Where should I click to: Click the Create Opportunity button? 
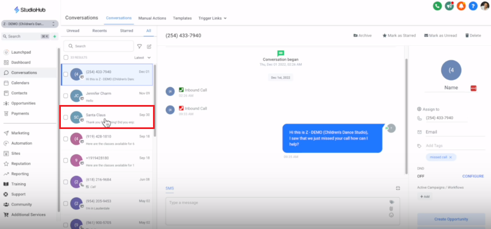451,220
